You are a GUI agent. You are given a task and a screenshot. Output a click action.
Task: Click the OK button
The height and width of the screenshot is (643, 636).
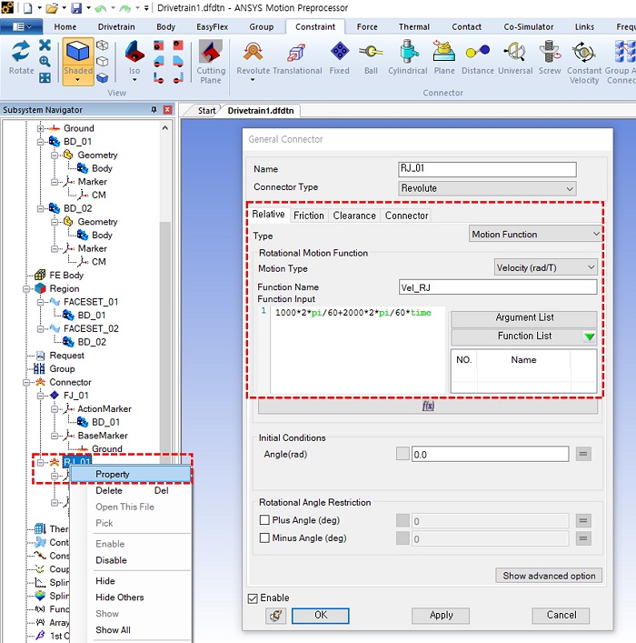pos(321,616)
